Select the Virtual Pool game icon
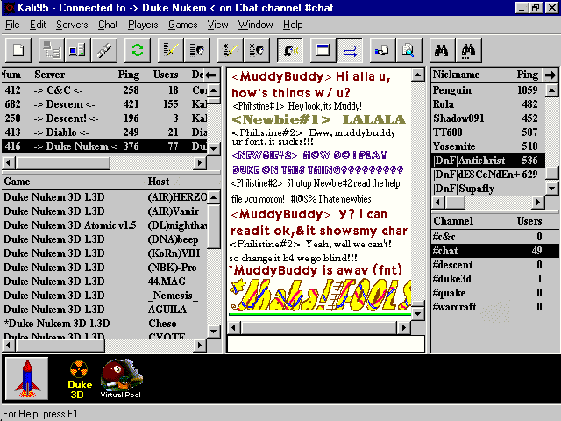Image resolution: width=561 pixels, height=421 pixels. click(121, 379)
